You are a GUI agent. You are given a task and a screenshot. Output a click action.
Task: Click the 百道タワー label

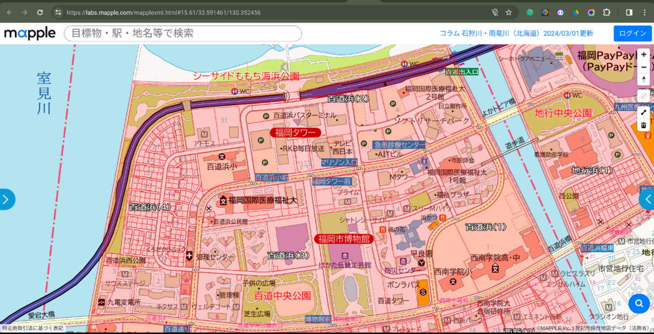393,301
